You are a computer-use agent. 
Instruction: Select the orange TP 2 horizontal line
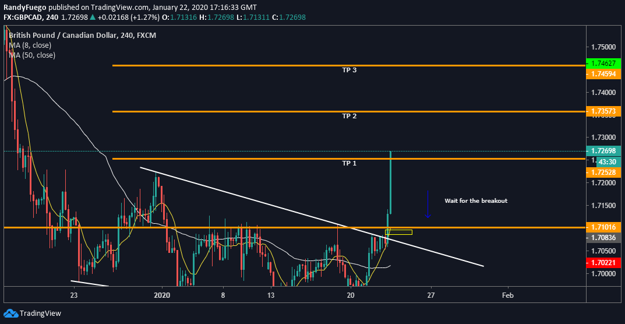tap(349, 111)
